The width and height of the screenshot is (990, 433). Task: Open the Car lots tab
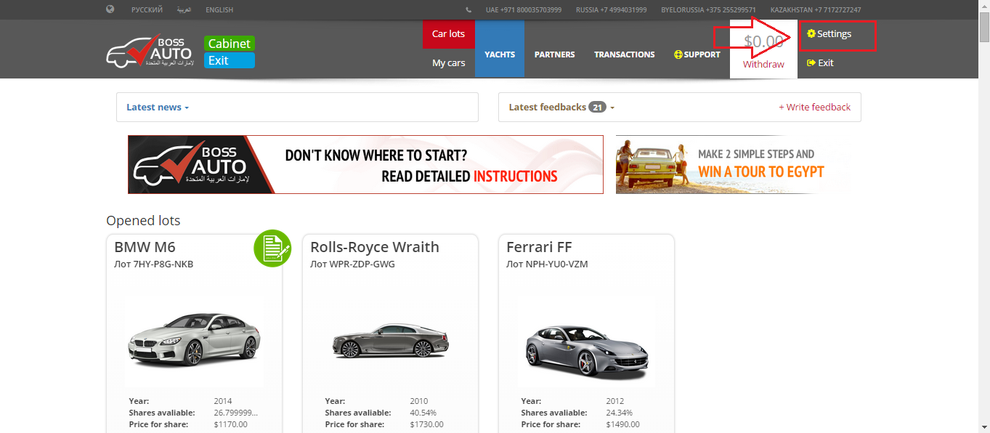pos(449,34)
